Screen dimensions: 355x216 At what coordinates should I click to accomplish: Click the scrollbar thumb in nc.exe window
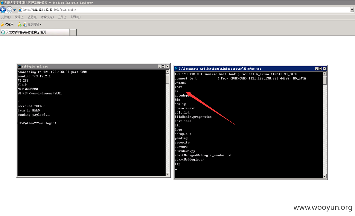pyautogui.click(x=324, y=81)
